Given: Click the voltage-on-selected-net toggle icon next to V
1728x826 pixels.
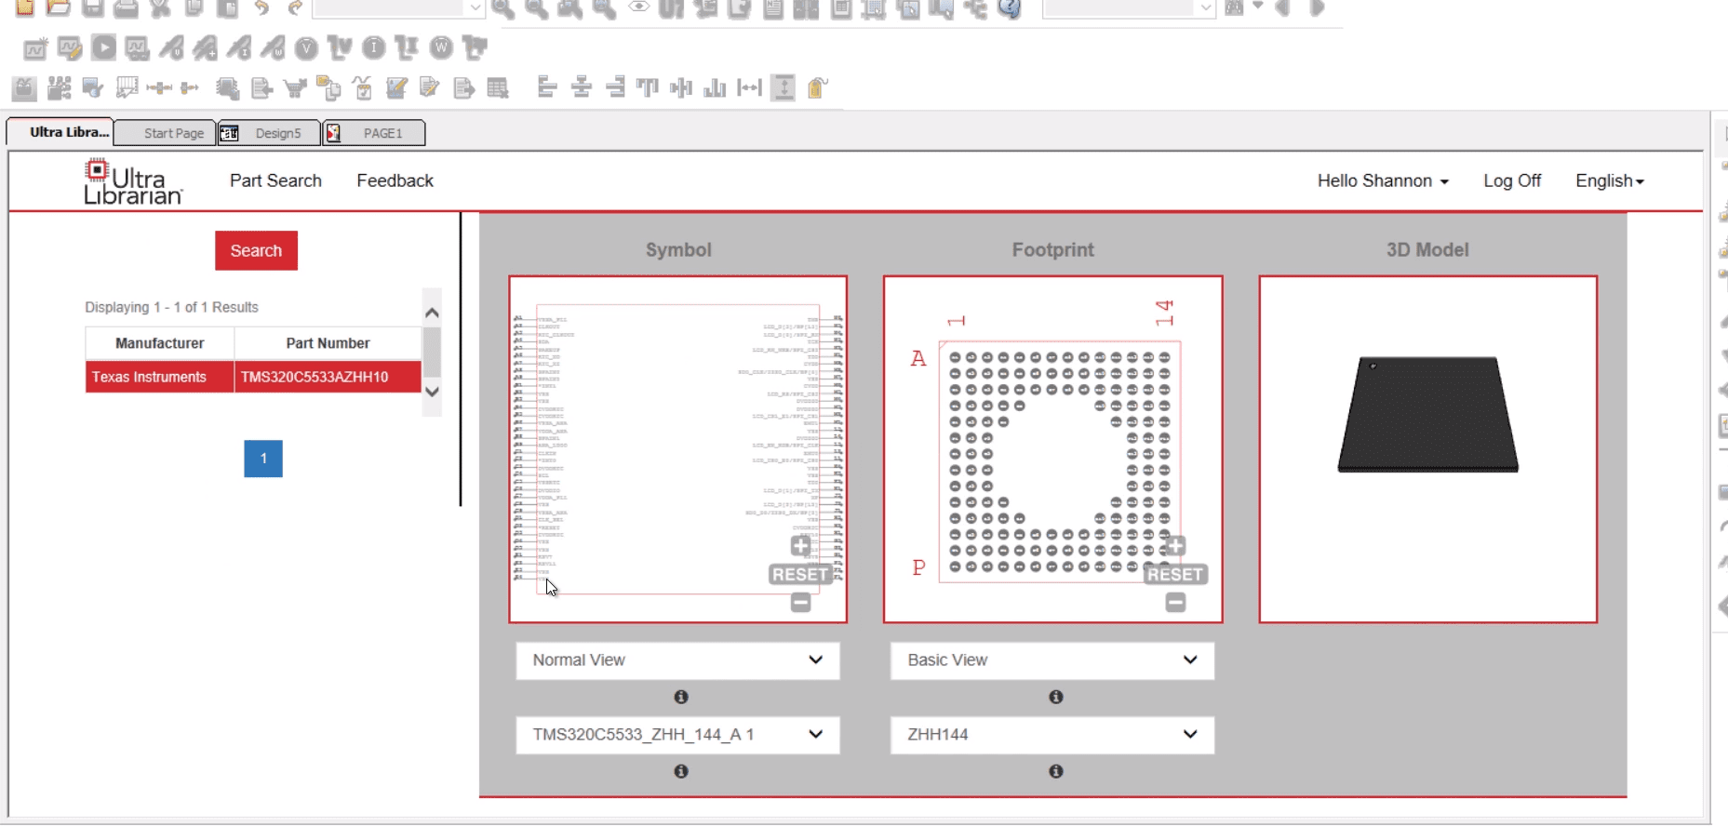Looking at the screenshot, I should click(341, 47).
